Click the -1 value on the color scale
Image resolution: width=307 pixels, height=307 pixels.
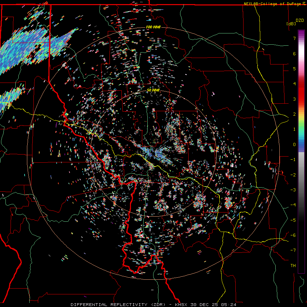[293, 160]
